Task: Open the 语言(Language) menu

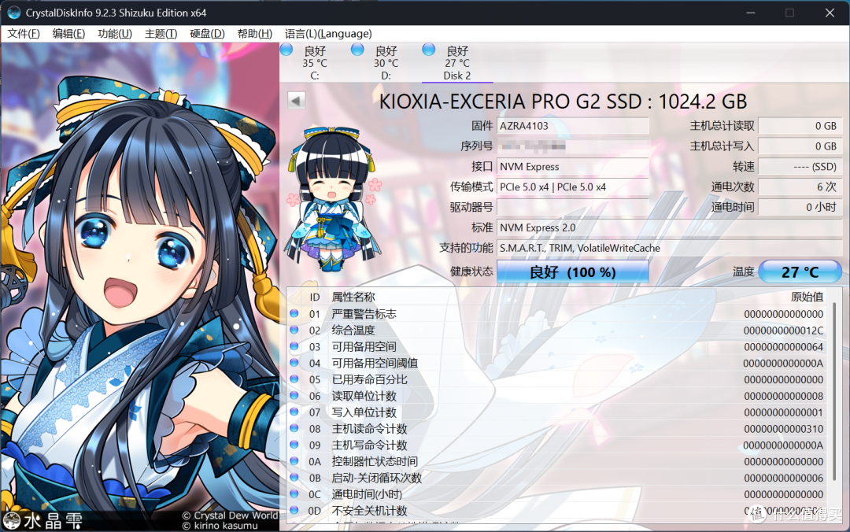Action: tap(329, 34)
